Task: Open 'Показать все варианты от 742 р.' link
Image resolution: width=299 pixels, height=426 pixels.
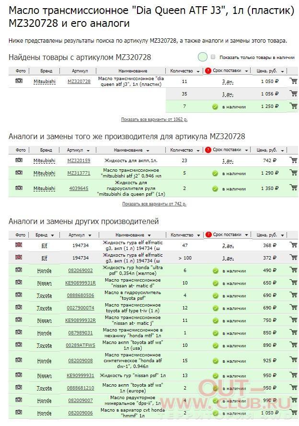Action: pos(154,204)
